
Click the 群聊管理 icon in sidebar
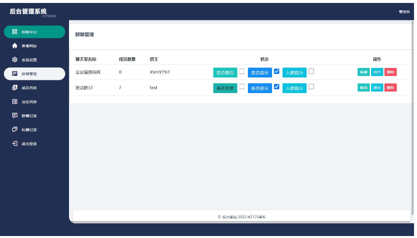tap(15, 74)
